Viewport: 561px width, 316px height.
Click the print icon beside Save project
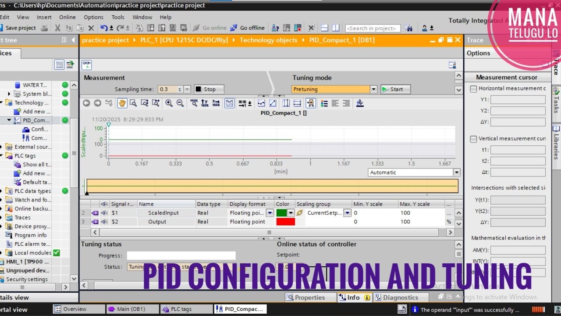(44, 28)
